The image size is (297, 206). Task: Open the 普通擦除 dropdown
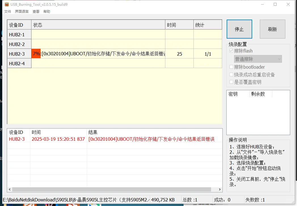coord(258,59)
